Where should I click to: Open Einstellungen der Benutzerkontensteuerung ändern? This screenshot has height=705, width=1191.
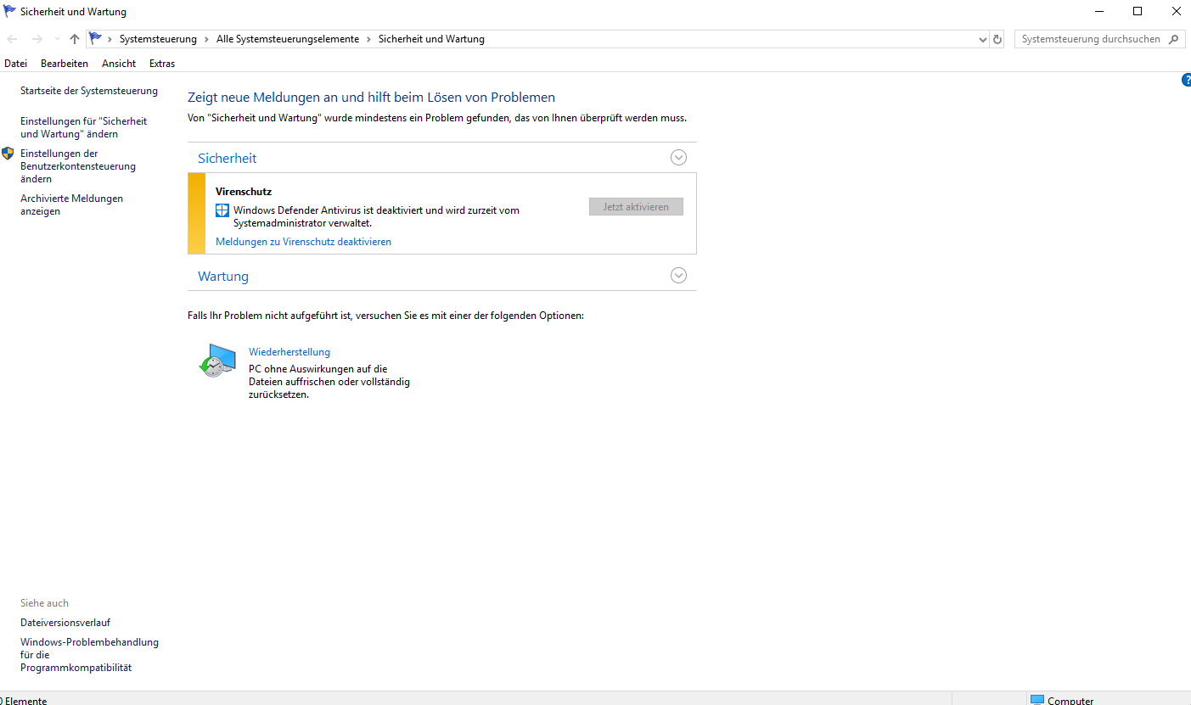pos(78,166)
